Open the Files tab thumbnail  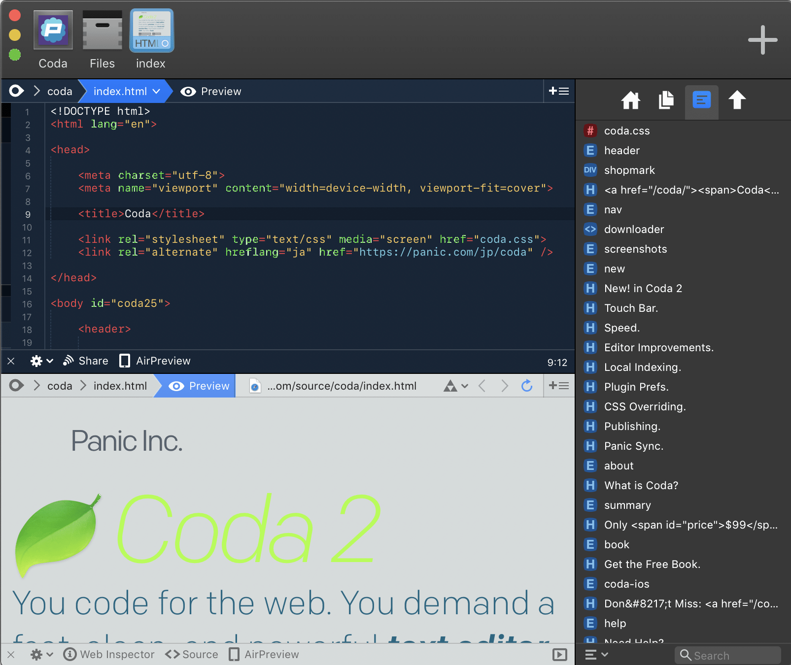[x=102, y=31]
